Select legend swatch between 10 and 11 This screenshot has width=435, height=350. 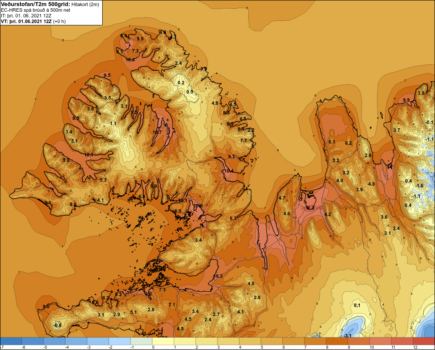[x=381, y=341]
